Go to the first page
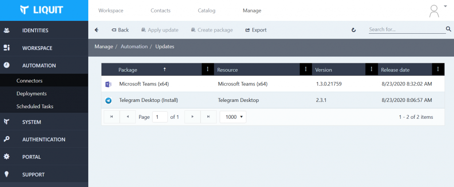This screenshot has width=454, height=187. tap(111, 117)
